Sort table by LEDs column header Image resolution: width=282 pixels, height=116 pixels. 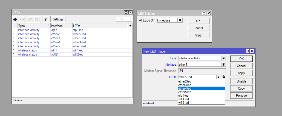click(100, 26)
